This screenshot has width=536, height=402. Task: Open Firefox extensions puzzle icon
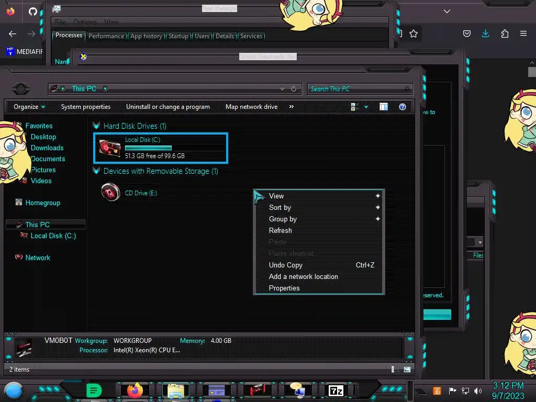click(505, 33)
